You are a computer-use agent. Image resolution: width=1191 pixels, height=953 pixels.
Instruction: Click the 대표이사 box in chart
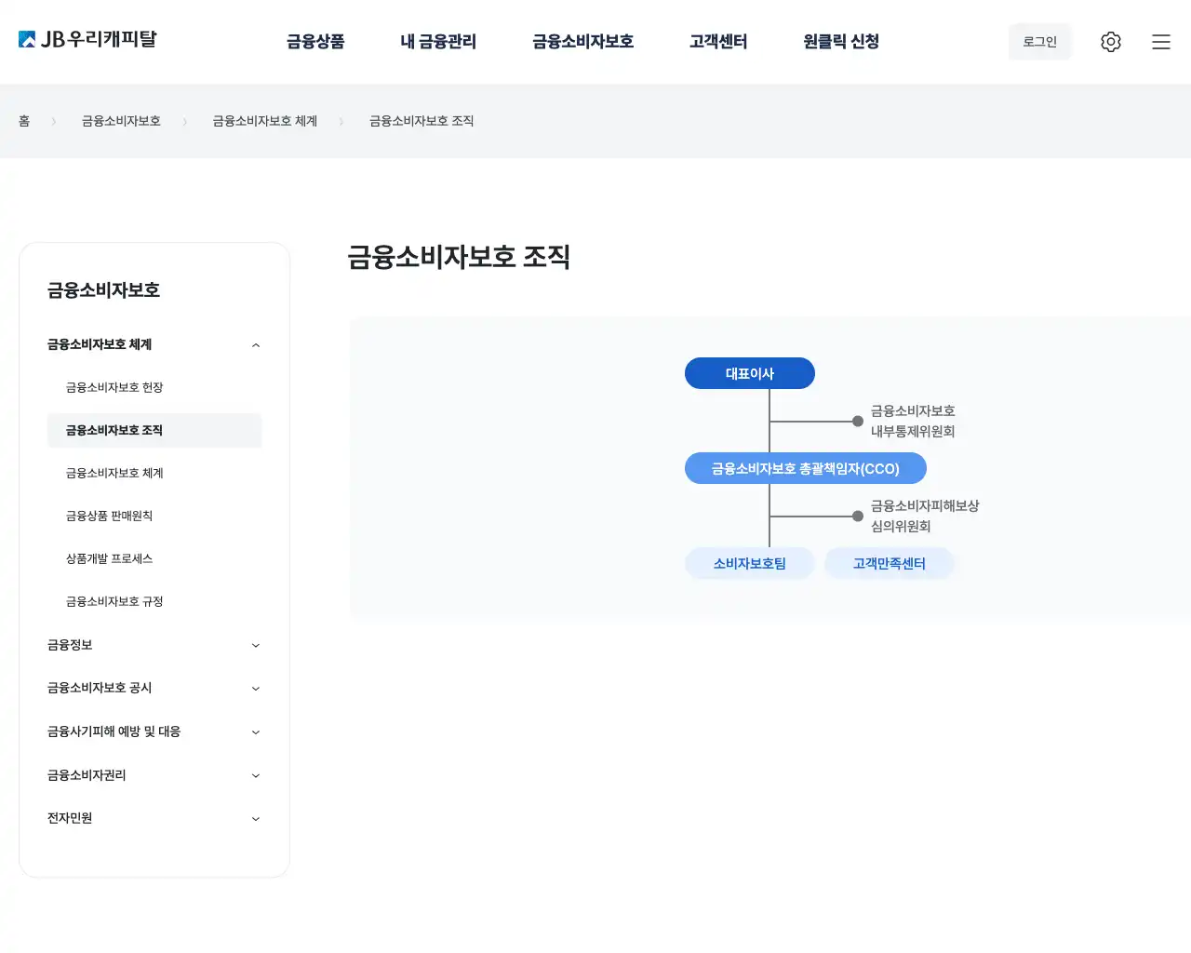pos(750,373)
